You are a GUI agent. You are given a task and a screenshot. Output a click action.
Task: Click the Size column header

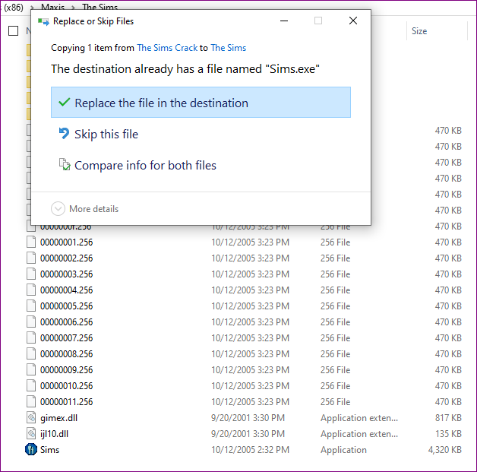[419, 31]
